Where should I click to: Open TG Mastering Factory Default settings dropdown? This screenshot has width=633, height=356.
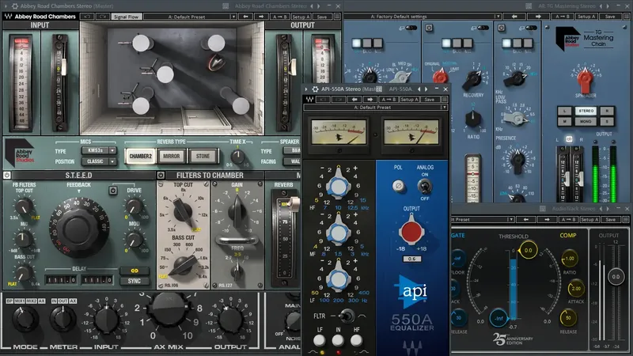coord(423,17)
